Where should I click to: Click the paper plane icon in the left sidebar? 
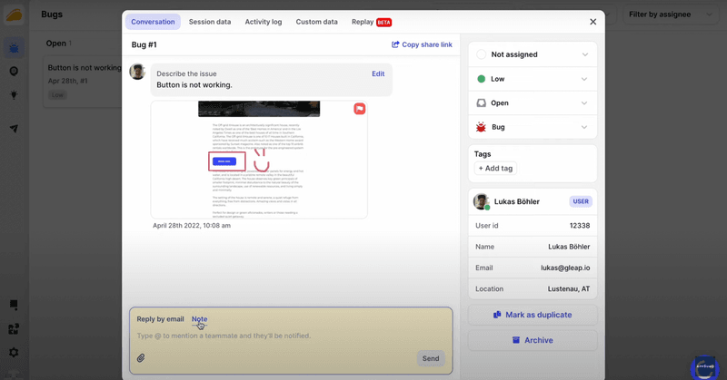tap(14, 129)
